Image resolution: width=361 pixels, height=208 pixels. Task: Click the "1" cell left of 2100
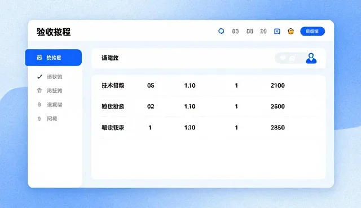(236, 85)
